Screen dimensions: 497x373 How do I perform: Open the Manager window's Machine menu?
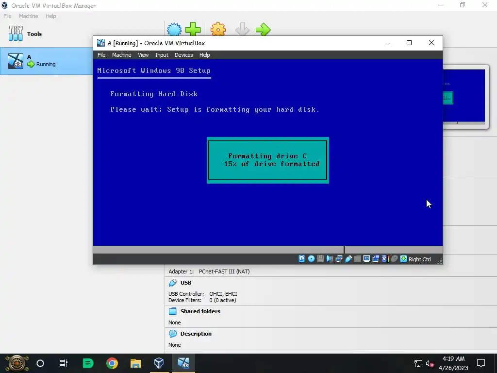click(x=28, y=16)
